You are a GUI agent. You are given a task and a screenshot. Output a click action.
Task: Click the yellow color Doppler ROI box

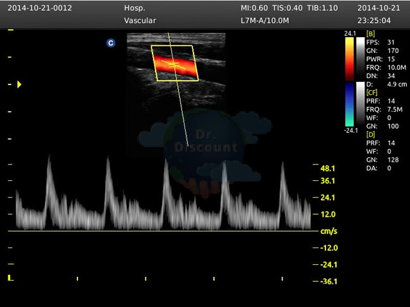(175, 63)
